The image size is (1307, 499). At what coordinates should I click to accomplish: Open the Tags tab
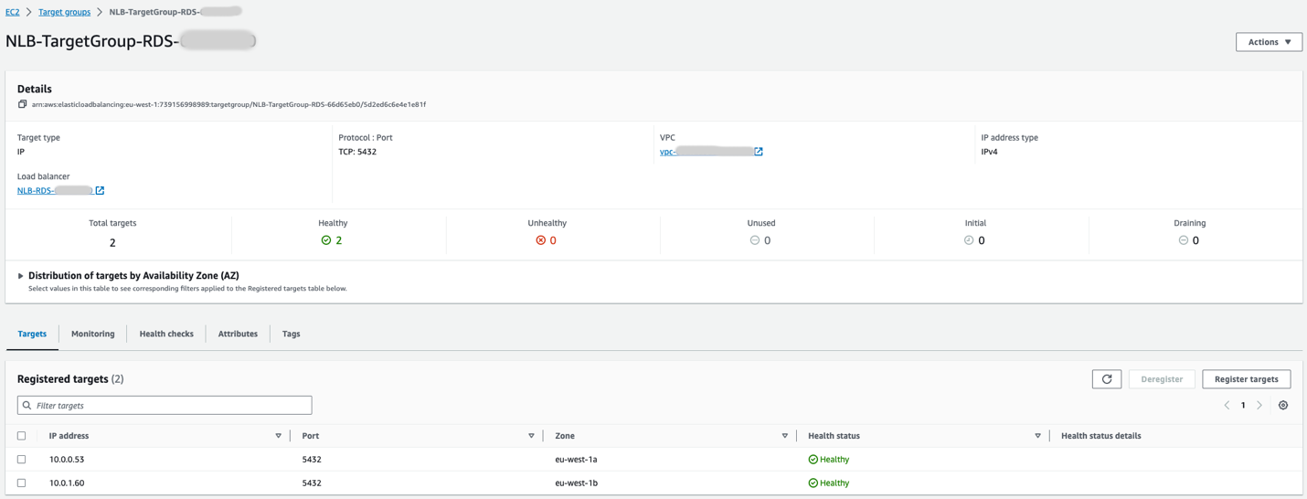coord(291,334)
